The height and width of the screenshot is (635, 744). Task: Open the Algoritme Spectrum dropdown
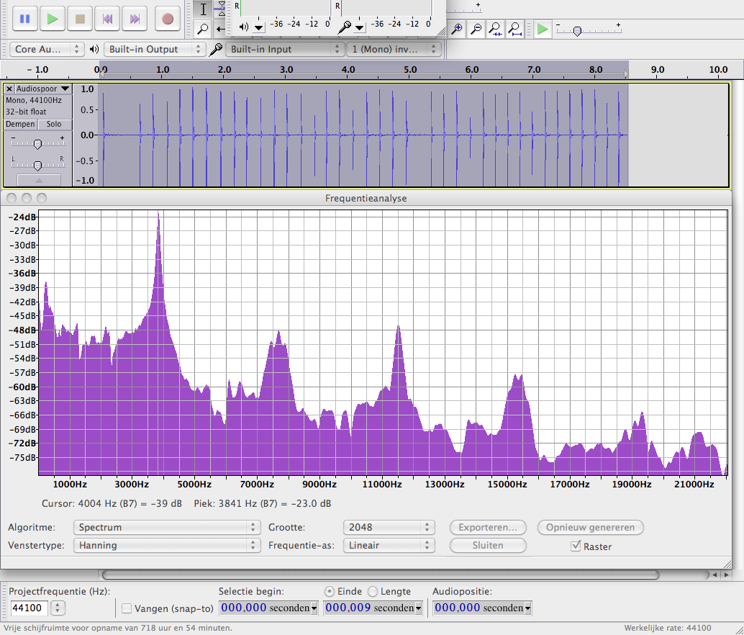tap(166, 527)
